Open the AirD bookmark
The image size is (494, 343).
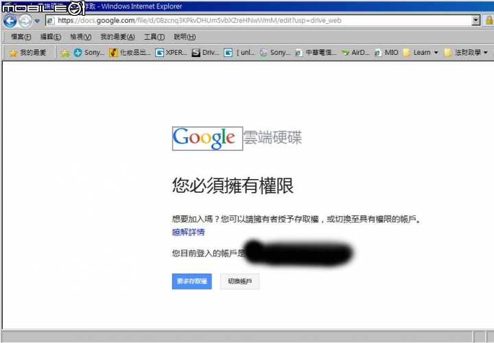[355, 53]
